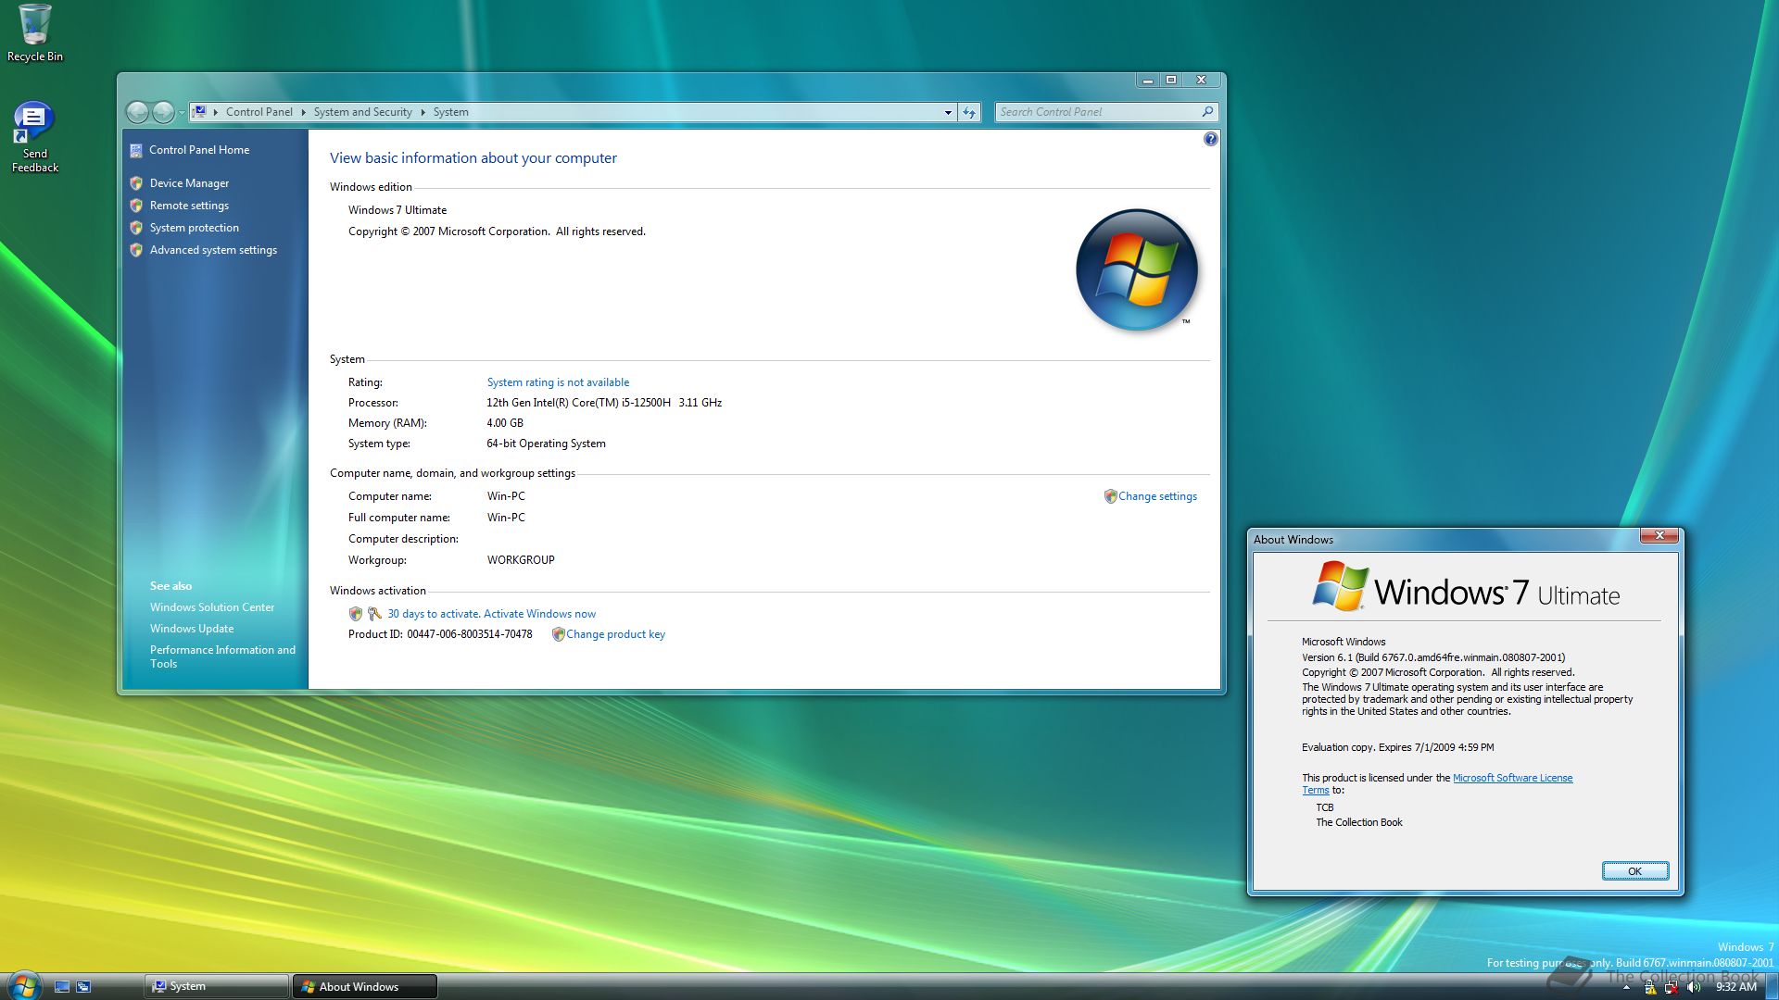1779x1000 pixels.
Task: Click the shield icon beside Change settings
Action: tap(1110, 496)
